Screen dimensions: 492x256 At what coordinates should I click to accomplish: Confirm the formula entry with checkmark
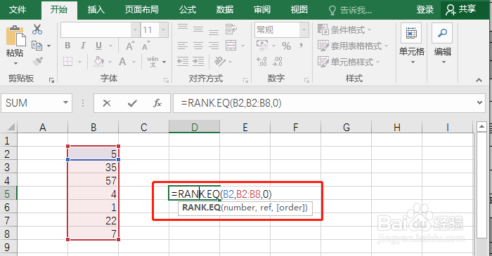point(132,103)
